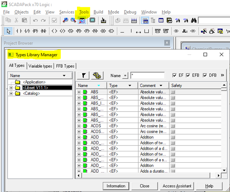Select the pointer selection tool
The width and height of the screenshot is (230, 192).
(x=9, y=31)
